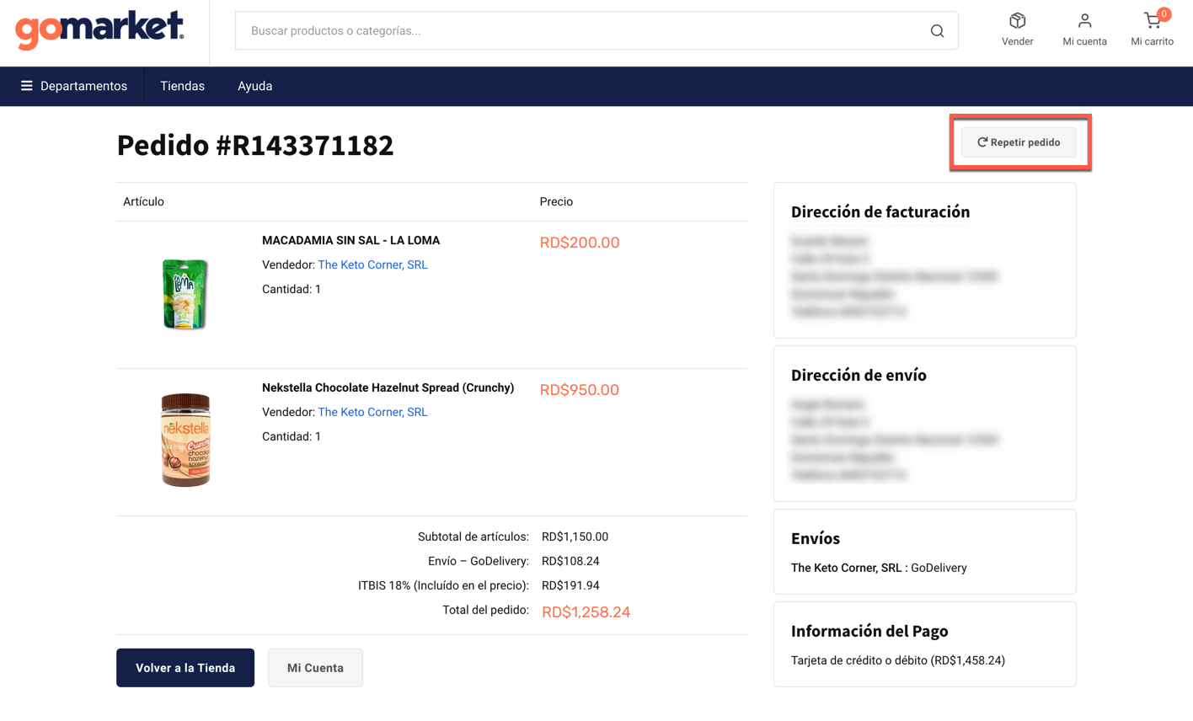Focus the Buscar productos search field
This screenshot has width=1193, height=721.
click(596, 31)
